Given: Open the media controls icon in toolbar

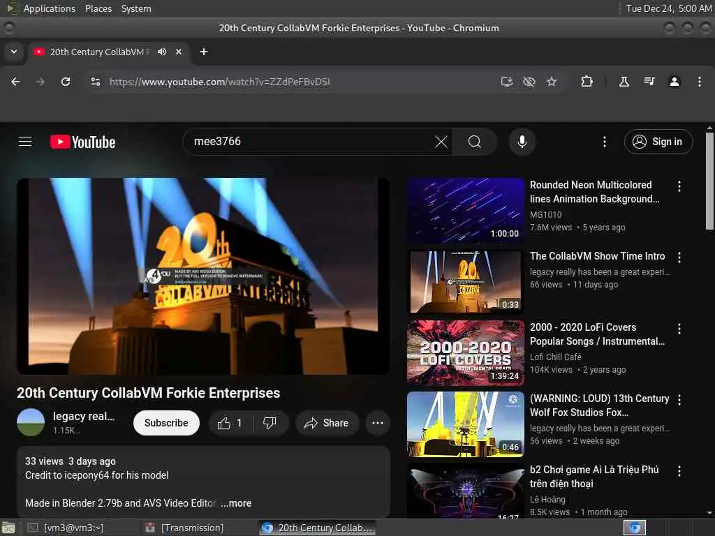Looking at the screenshot, I should (649, 82).
